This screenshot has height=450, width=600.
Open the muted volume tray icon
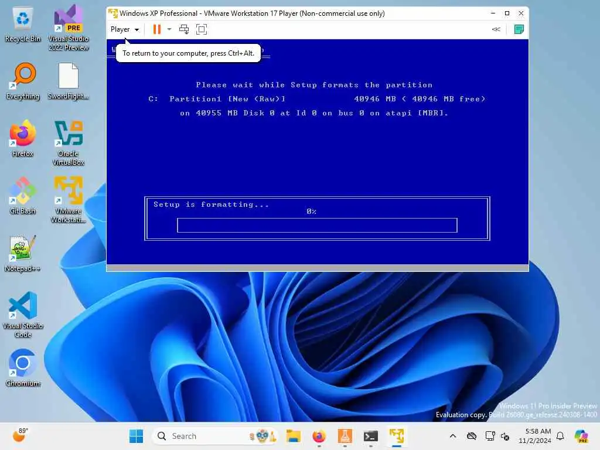[505, 436]
